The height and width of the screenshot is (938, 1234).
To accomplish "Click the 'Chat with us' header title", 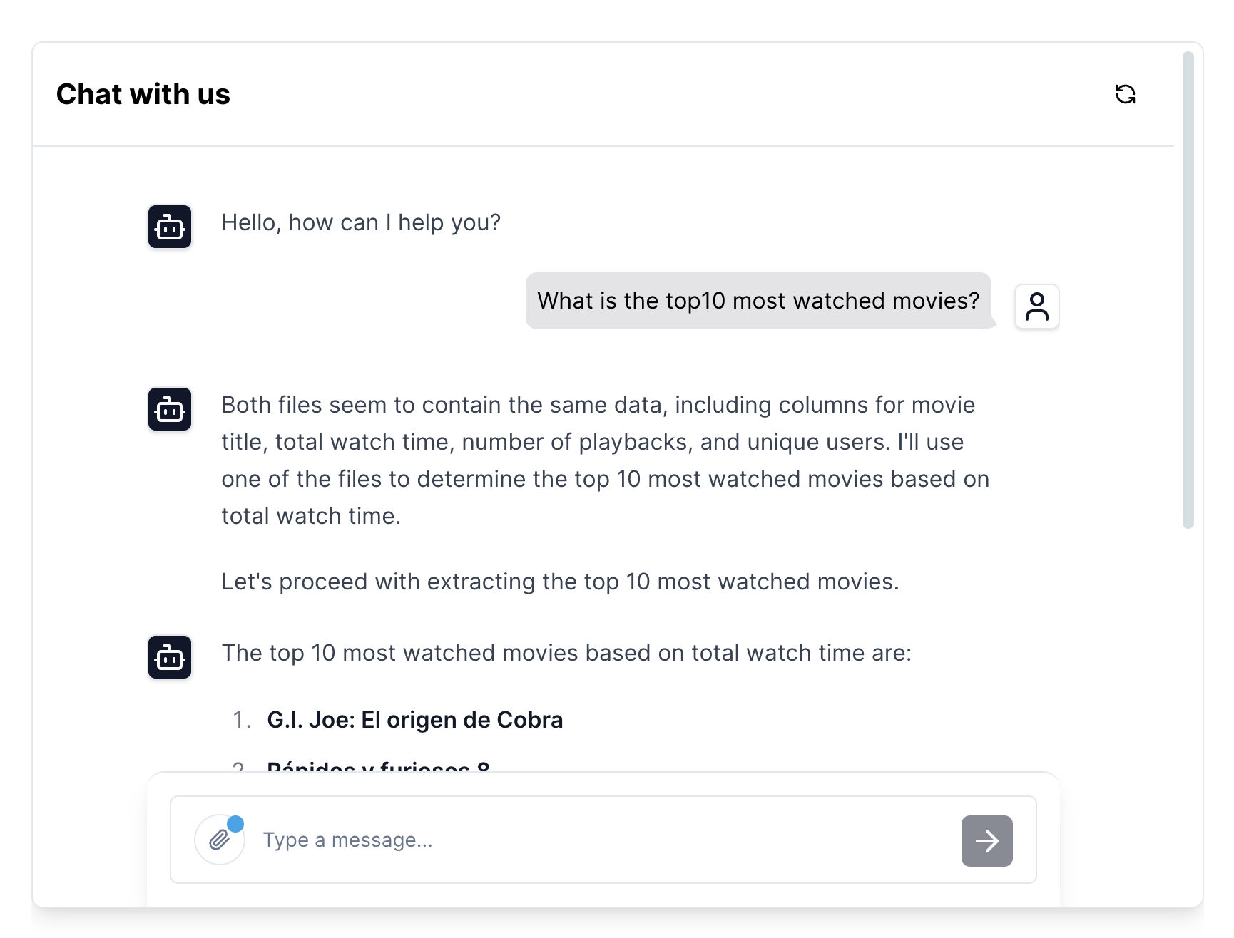I will coord(143,94).
